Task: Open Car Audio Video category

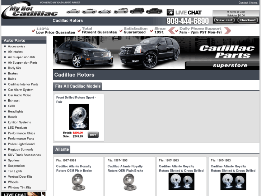Action: point(19,95)
